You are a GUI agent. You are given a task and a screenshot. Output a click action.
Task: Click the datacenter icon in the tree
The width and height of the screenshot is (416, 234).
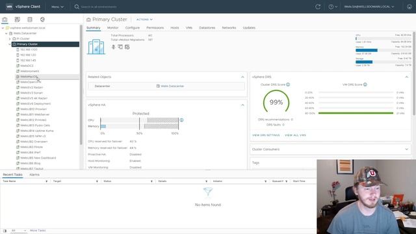point(11,33)
